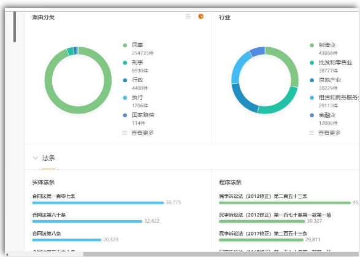Select 金融业 legend label
360x257 pixels.
click(327, 115)
